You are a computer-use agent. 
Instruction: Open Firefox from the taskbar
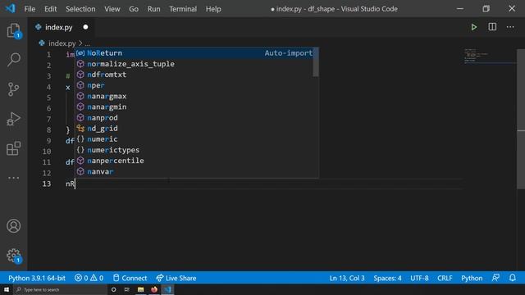tap(154, 289)
